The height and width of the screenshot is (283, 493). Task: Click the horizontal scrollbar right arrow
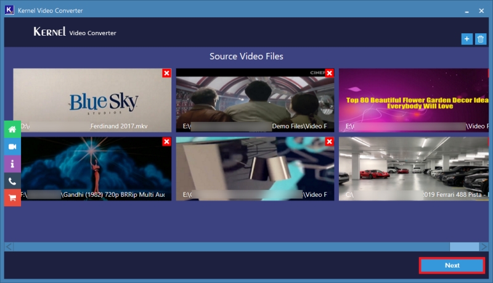click(x=484, y=247)
